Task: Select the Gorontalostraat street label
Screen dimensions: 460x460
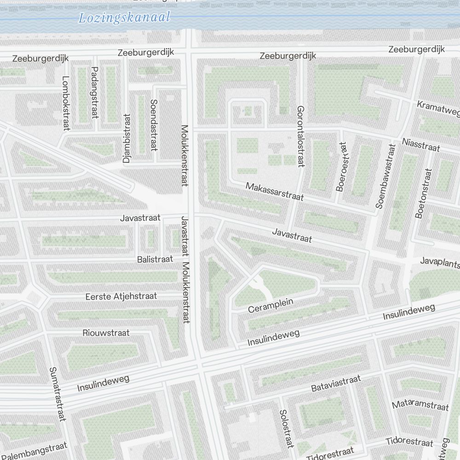Action: pos(301,136)
